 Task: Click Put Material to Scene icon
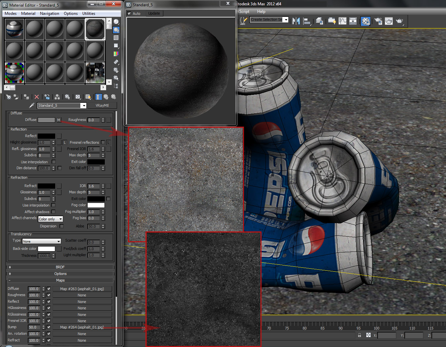[16, 97]
